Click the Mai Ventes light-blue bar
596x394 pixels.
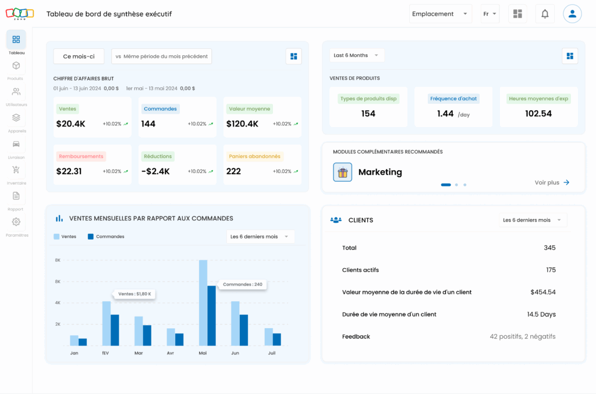click(x=203, y=302)
